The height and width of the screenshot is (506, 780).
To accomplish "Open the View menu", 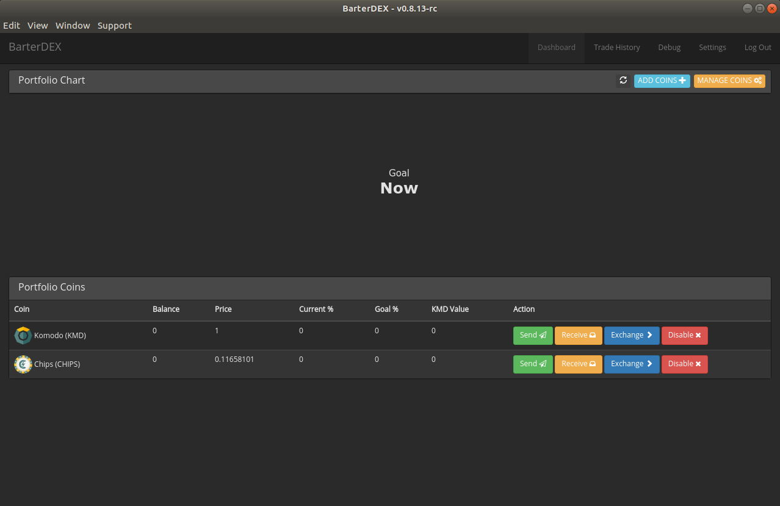I will point(38,26).
